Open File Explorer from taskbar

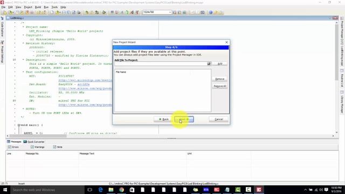(x=111, y=190)
